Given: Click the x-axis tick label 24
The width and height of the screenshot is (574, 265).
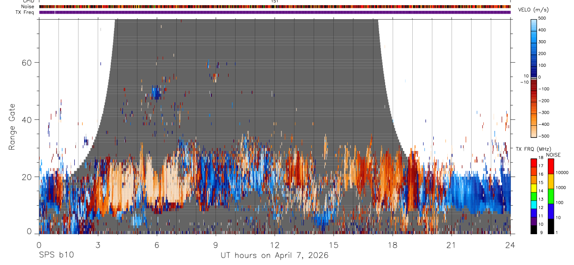Looking at the screenshot, I should (x=510, y=244).
